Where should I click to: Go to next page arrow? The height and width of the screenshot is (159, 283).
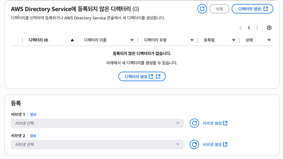pos(257,28)
